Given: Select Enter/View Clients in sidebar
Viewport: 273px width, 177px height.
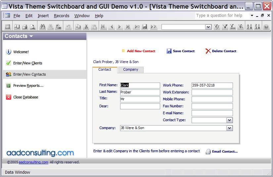Looking at the screenshot, I should (27, 63).
